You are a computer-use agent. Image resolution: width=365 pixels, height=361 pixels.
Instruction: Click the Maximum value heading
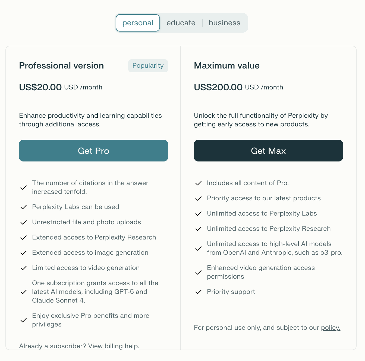point(226,66)
